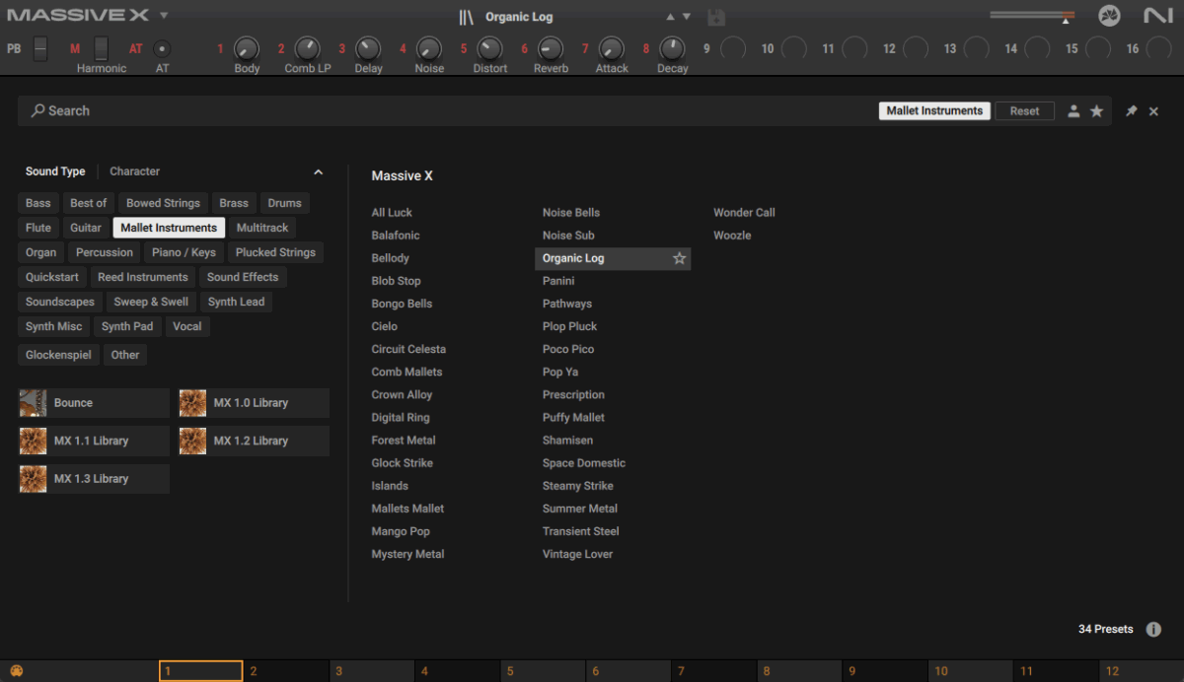Toggle the Mallet Instruments tag filter
This screenshot has height=682, width=1184.
(x=169, y=228)
